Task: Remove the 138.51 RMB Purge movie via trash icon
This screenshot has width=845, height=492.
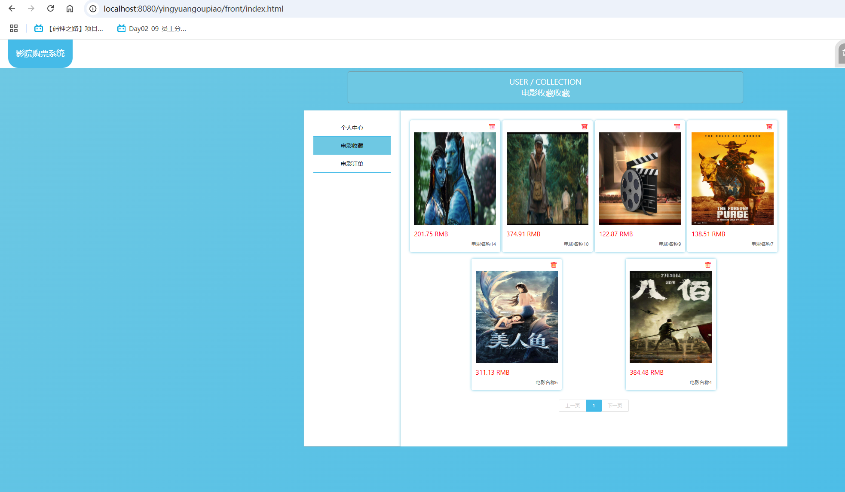Action: pyautogui.click(x=769, y=126)
